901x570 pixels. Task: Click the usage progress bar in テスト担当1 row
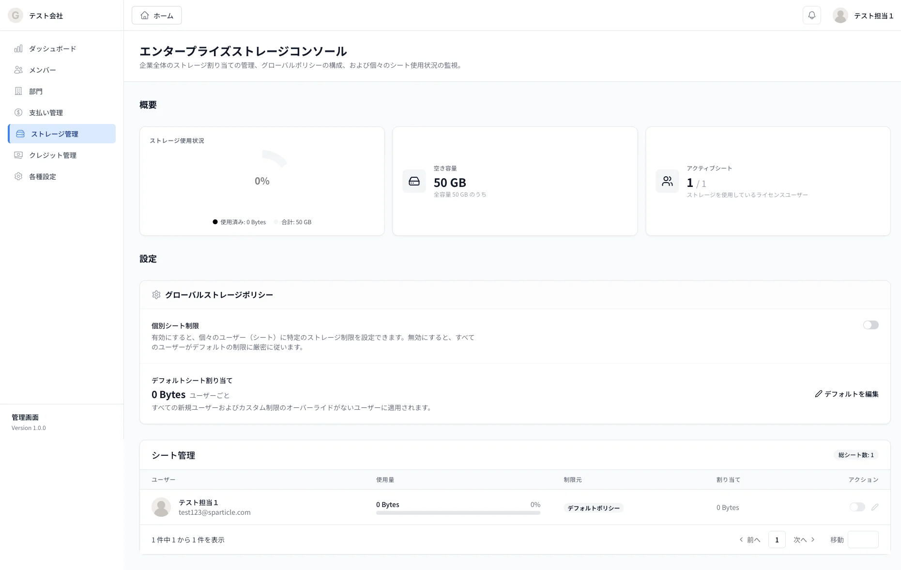click(x=458, y=513)
